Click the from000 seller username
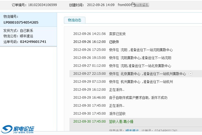 (124, 5)
